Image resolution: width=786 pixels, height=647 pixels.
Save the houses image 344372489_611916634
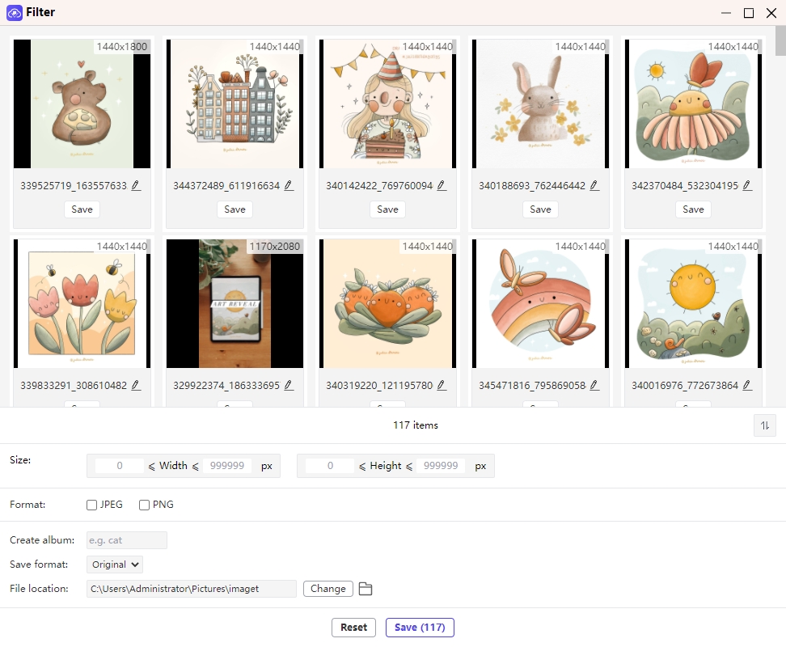[235, 209]
